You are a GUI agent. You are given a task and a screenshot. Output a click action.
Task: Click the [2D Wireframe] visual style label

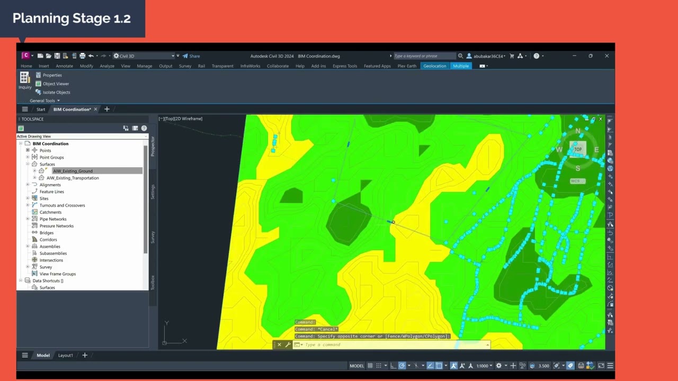coord(189,119)
